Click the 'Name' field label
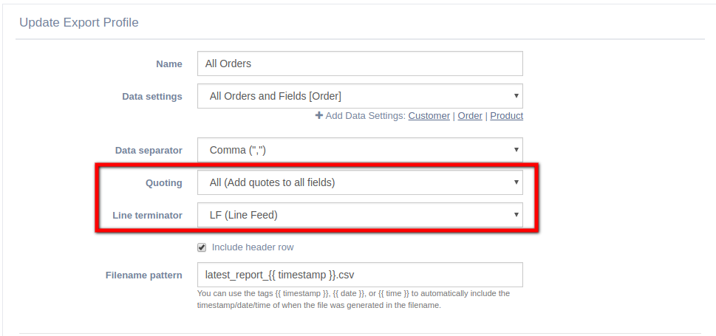This screenshot has height=336, width=716. (169, 64)
